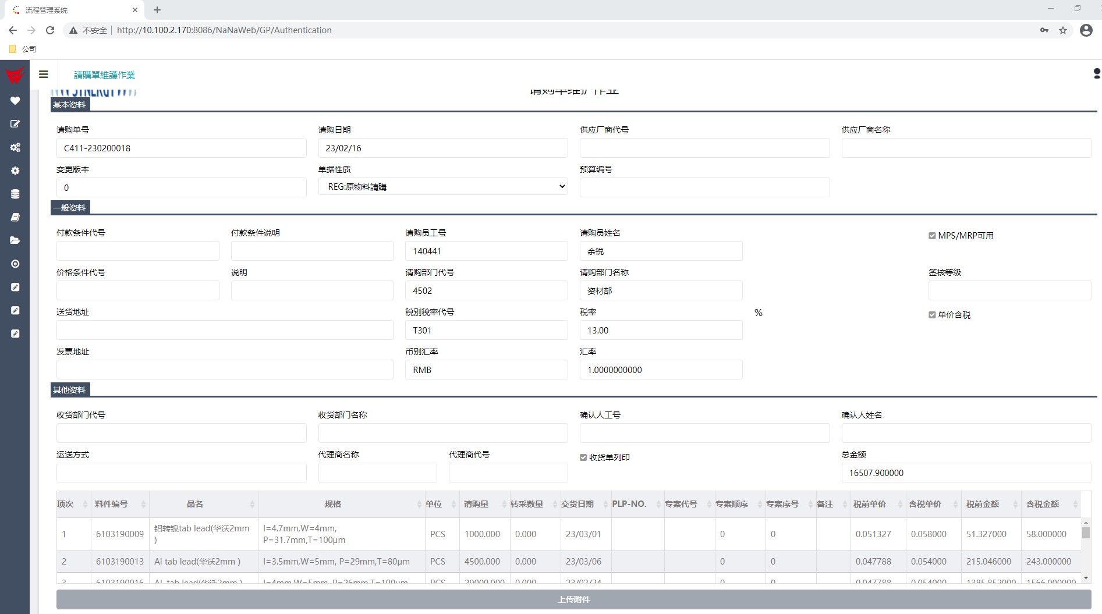Toggle the 收货单列印 checkbox

(x=583, y=457)
